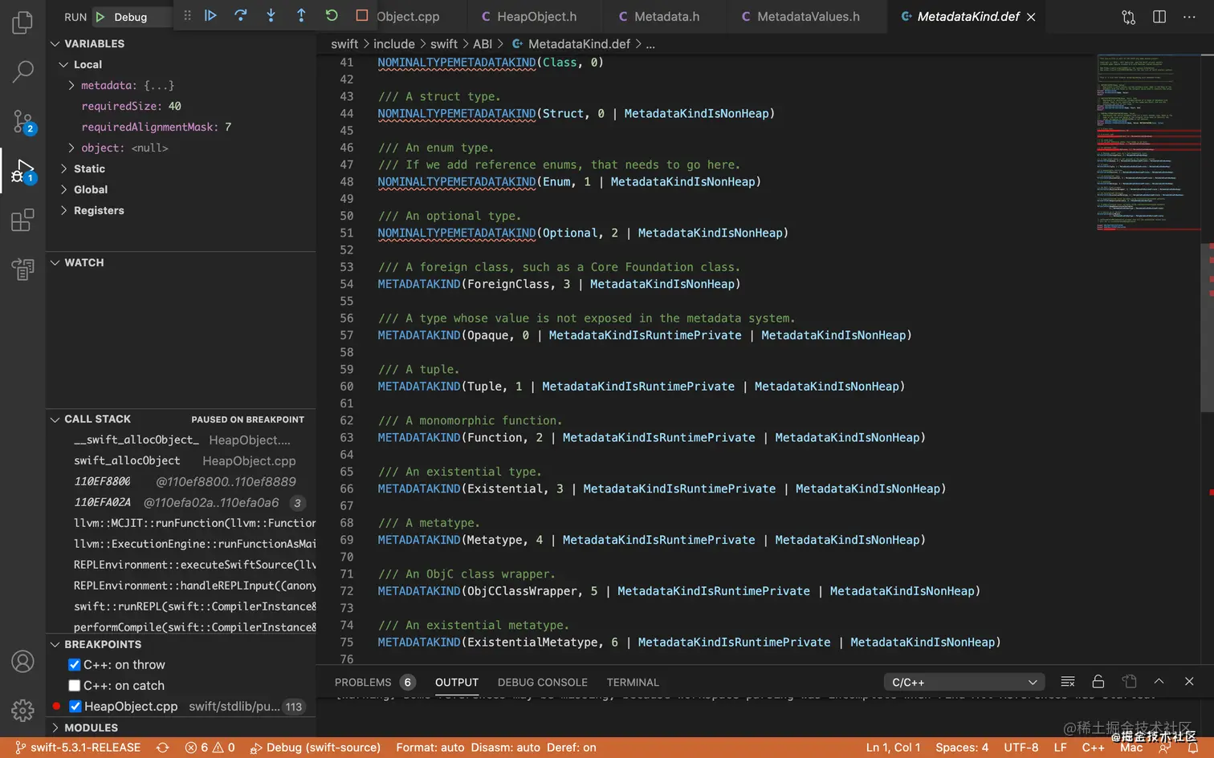Click the Continue debug button

(210, 15)
